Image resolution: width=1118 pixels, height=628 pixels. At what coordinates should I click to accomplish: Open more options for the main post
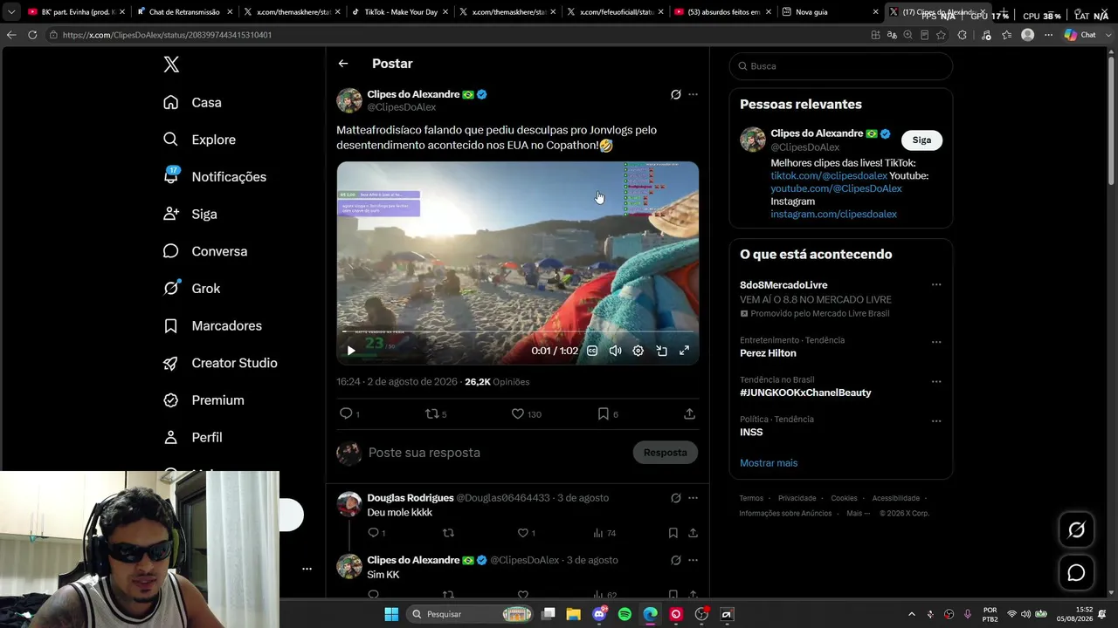coord(693,94)
